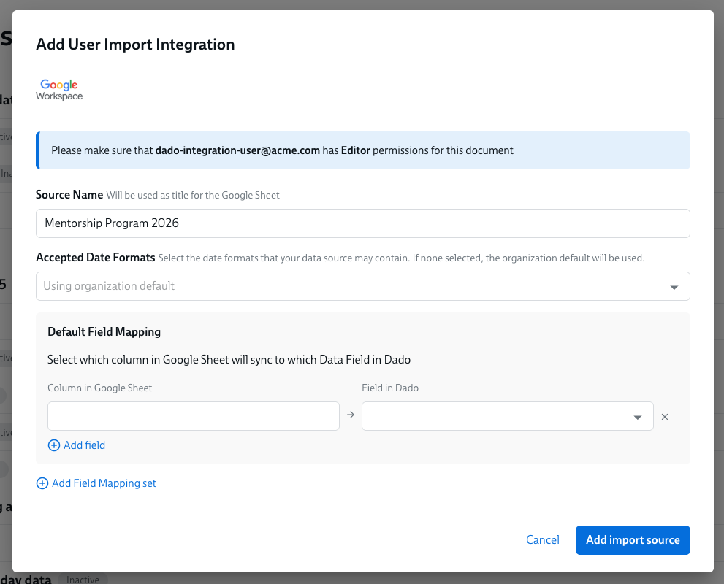Click the plus circle icon beside Add Field Mapping set
Viewport: 724px width, 584px height.
coord(42,483)
